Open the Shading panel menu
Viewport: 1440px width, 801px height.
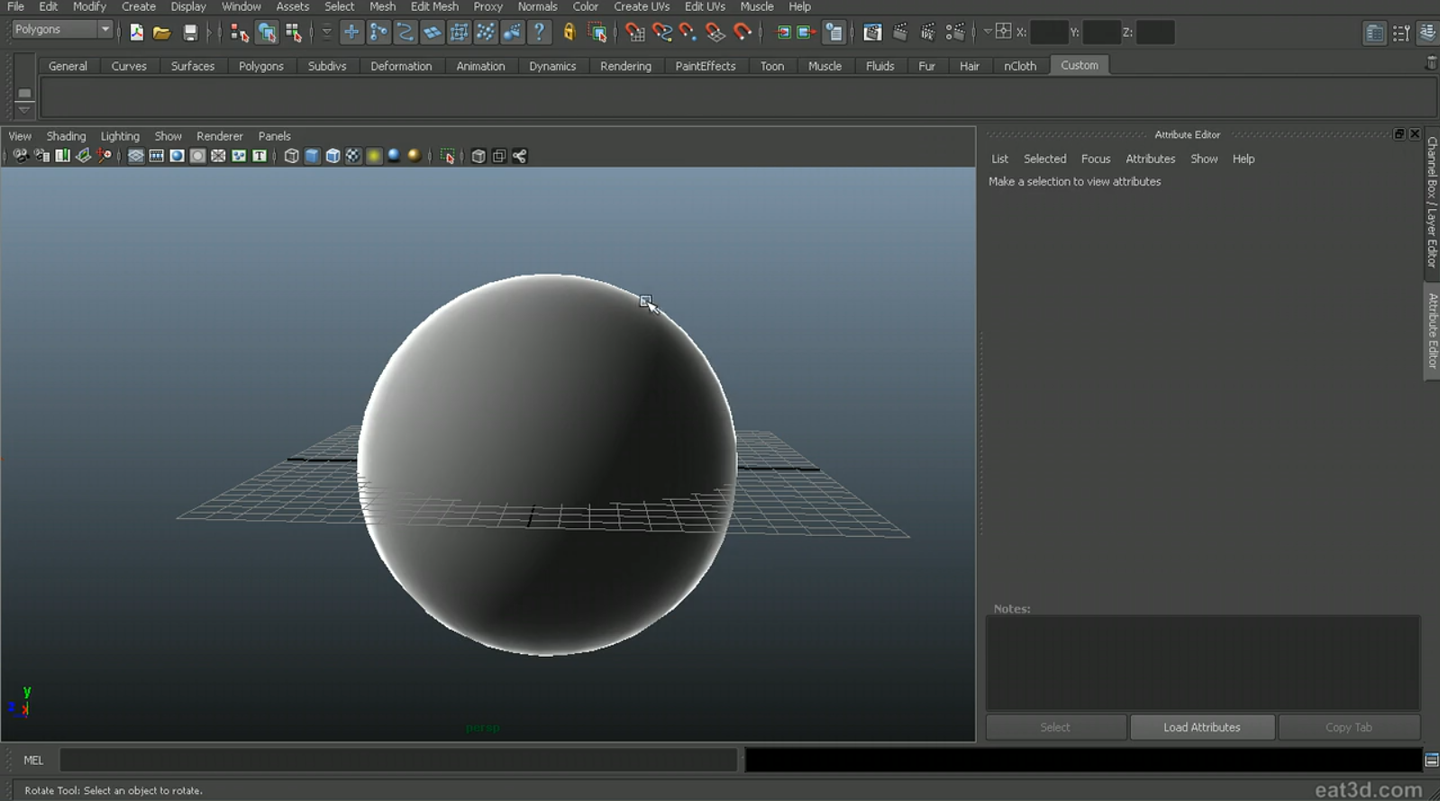[66, 136]
